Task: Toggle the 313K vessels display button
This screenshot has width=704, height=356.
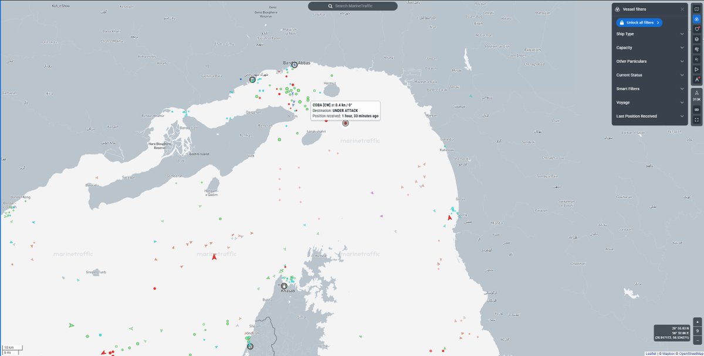Action: [x=696, y=95]
